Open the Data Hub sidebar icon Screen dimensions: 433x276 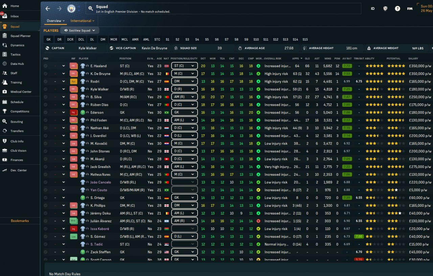pos(4,64)
